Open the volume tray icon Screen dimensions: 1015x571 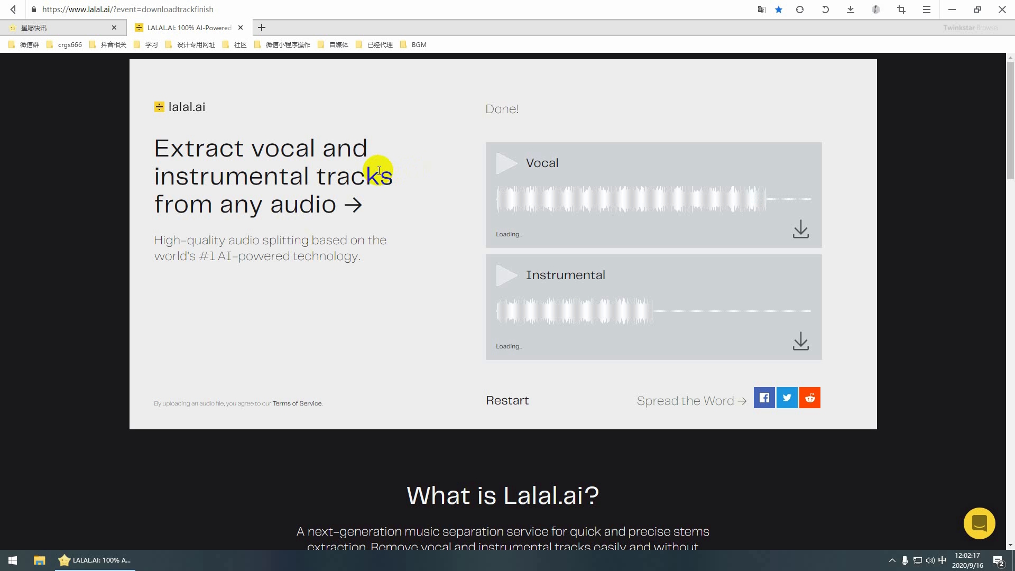tap(930, 560)
